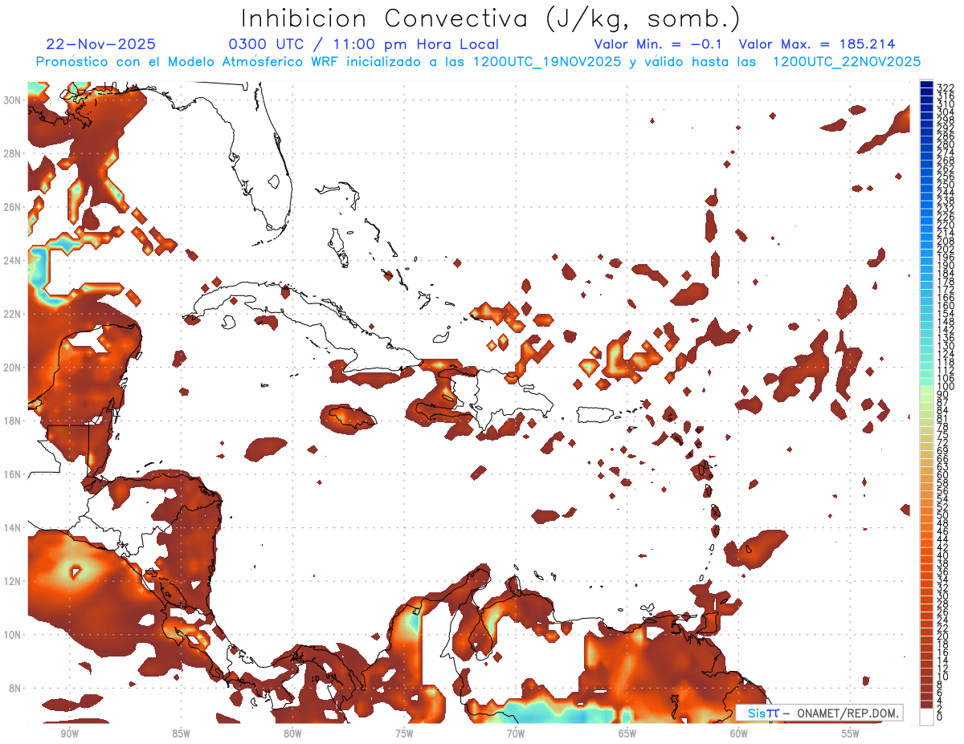This screenshot has width=964, height=744.
Task: Click the "130" label on the color scale
Action: coord(945,346)
